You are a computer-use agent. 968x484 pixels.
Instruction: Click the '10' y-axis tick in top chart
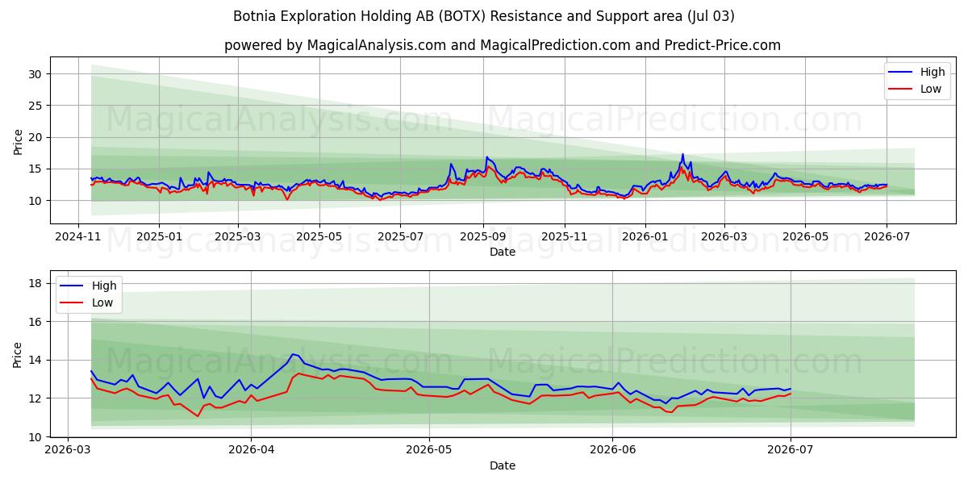[37, 201]
